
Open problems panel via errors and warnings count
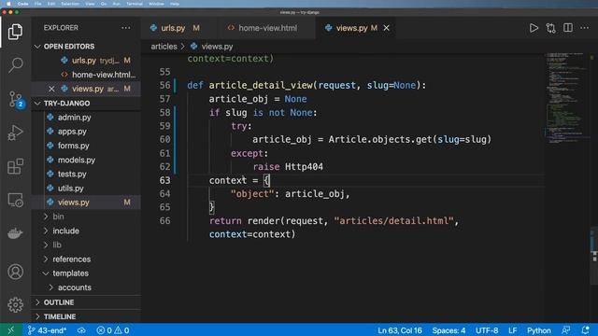point(113,330)
